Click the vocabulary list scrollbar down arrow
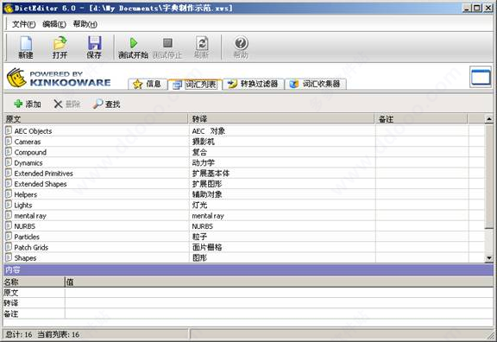497x342 pixels. click(x=489, y=258)
